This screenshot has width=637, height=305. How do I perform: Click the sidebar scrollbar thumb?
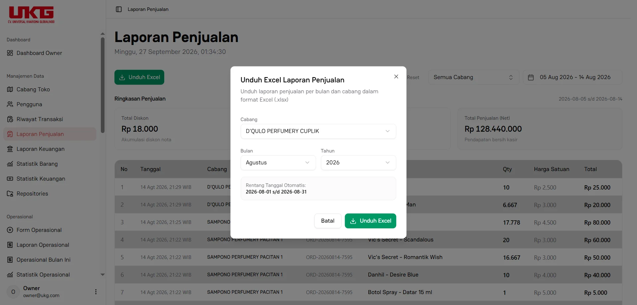click(103, 85)
